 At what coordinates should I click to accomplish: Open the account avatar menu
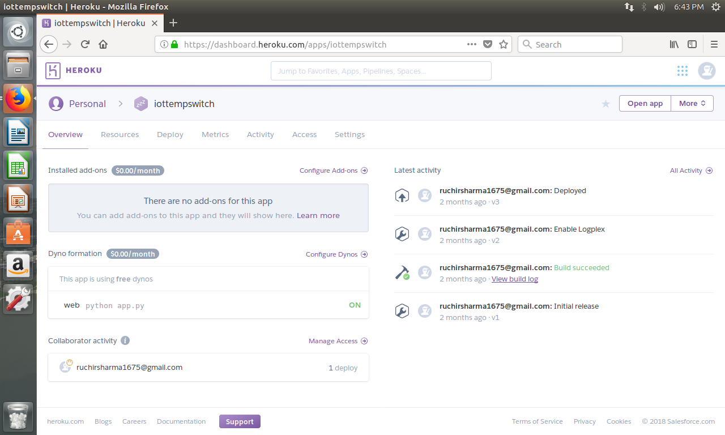point(707,71)
